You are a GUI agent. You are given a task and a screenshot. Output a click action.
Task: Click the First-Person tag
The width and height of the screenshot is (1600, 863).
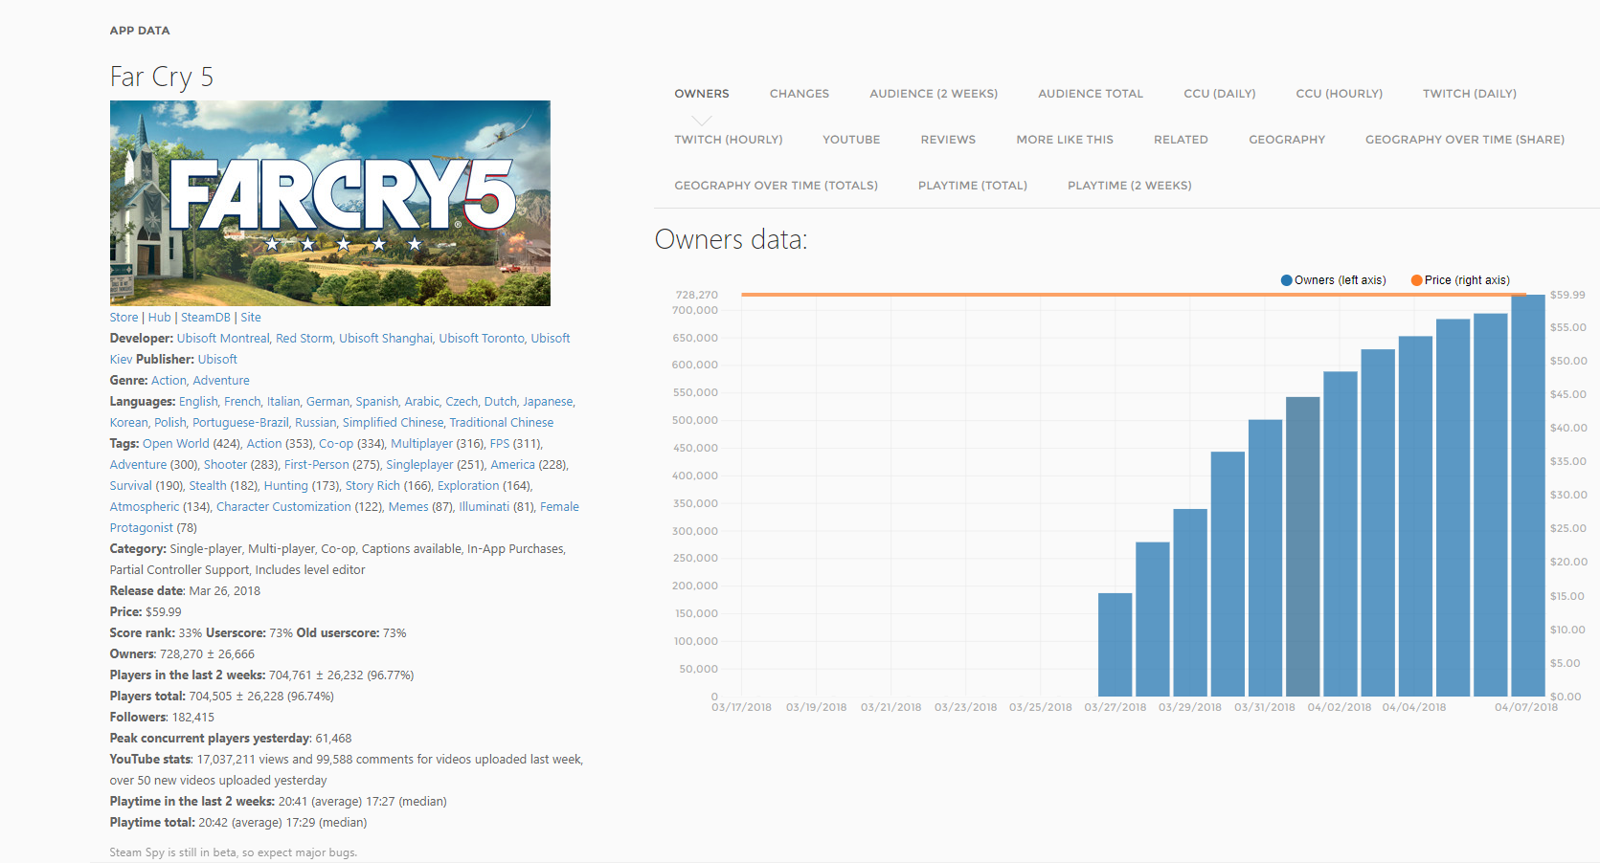tap(317, 465)
